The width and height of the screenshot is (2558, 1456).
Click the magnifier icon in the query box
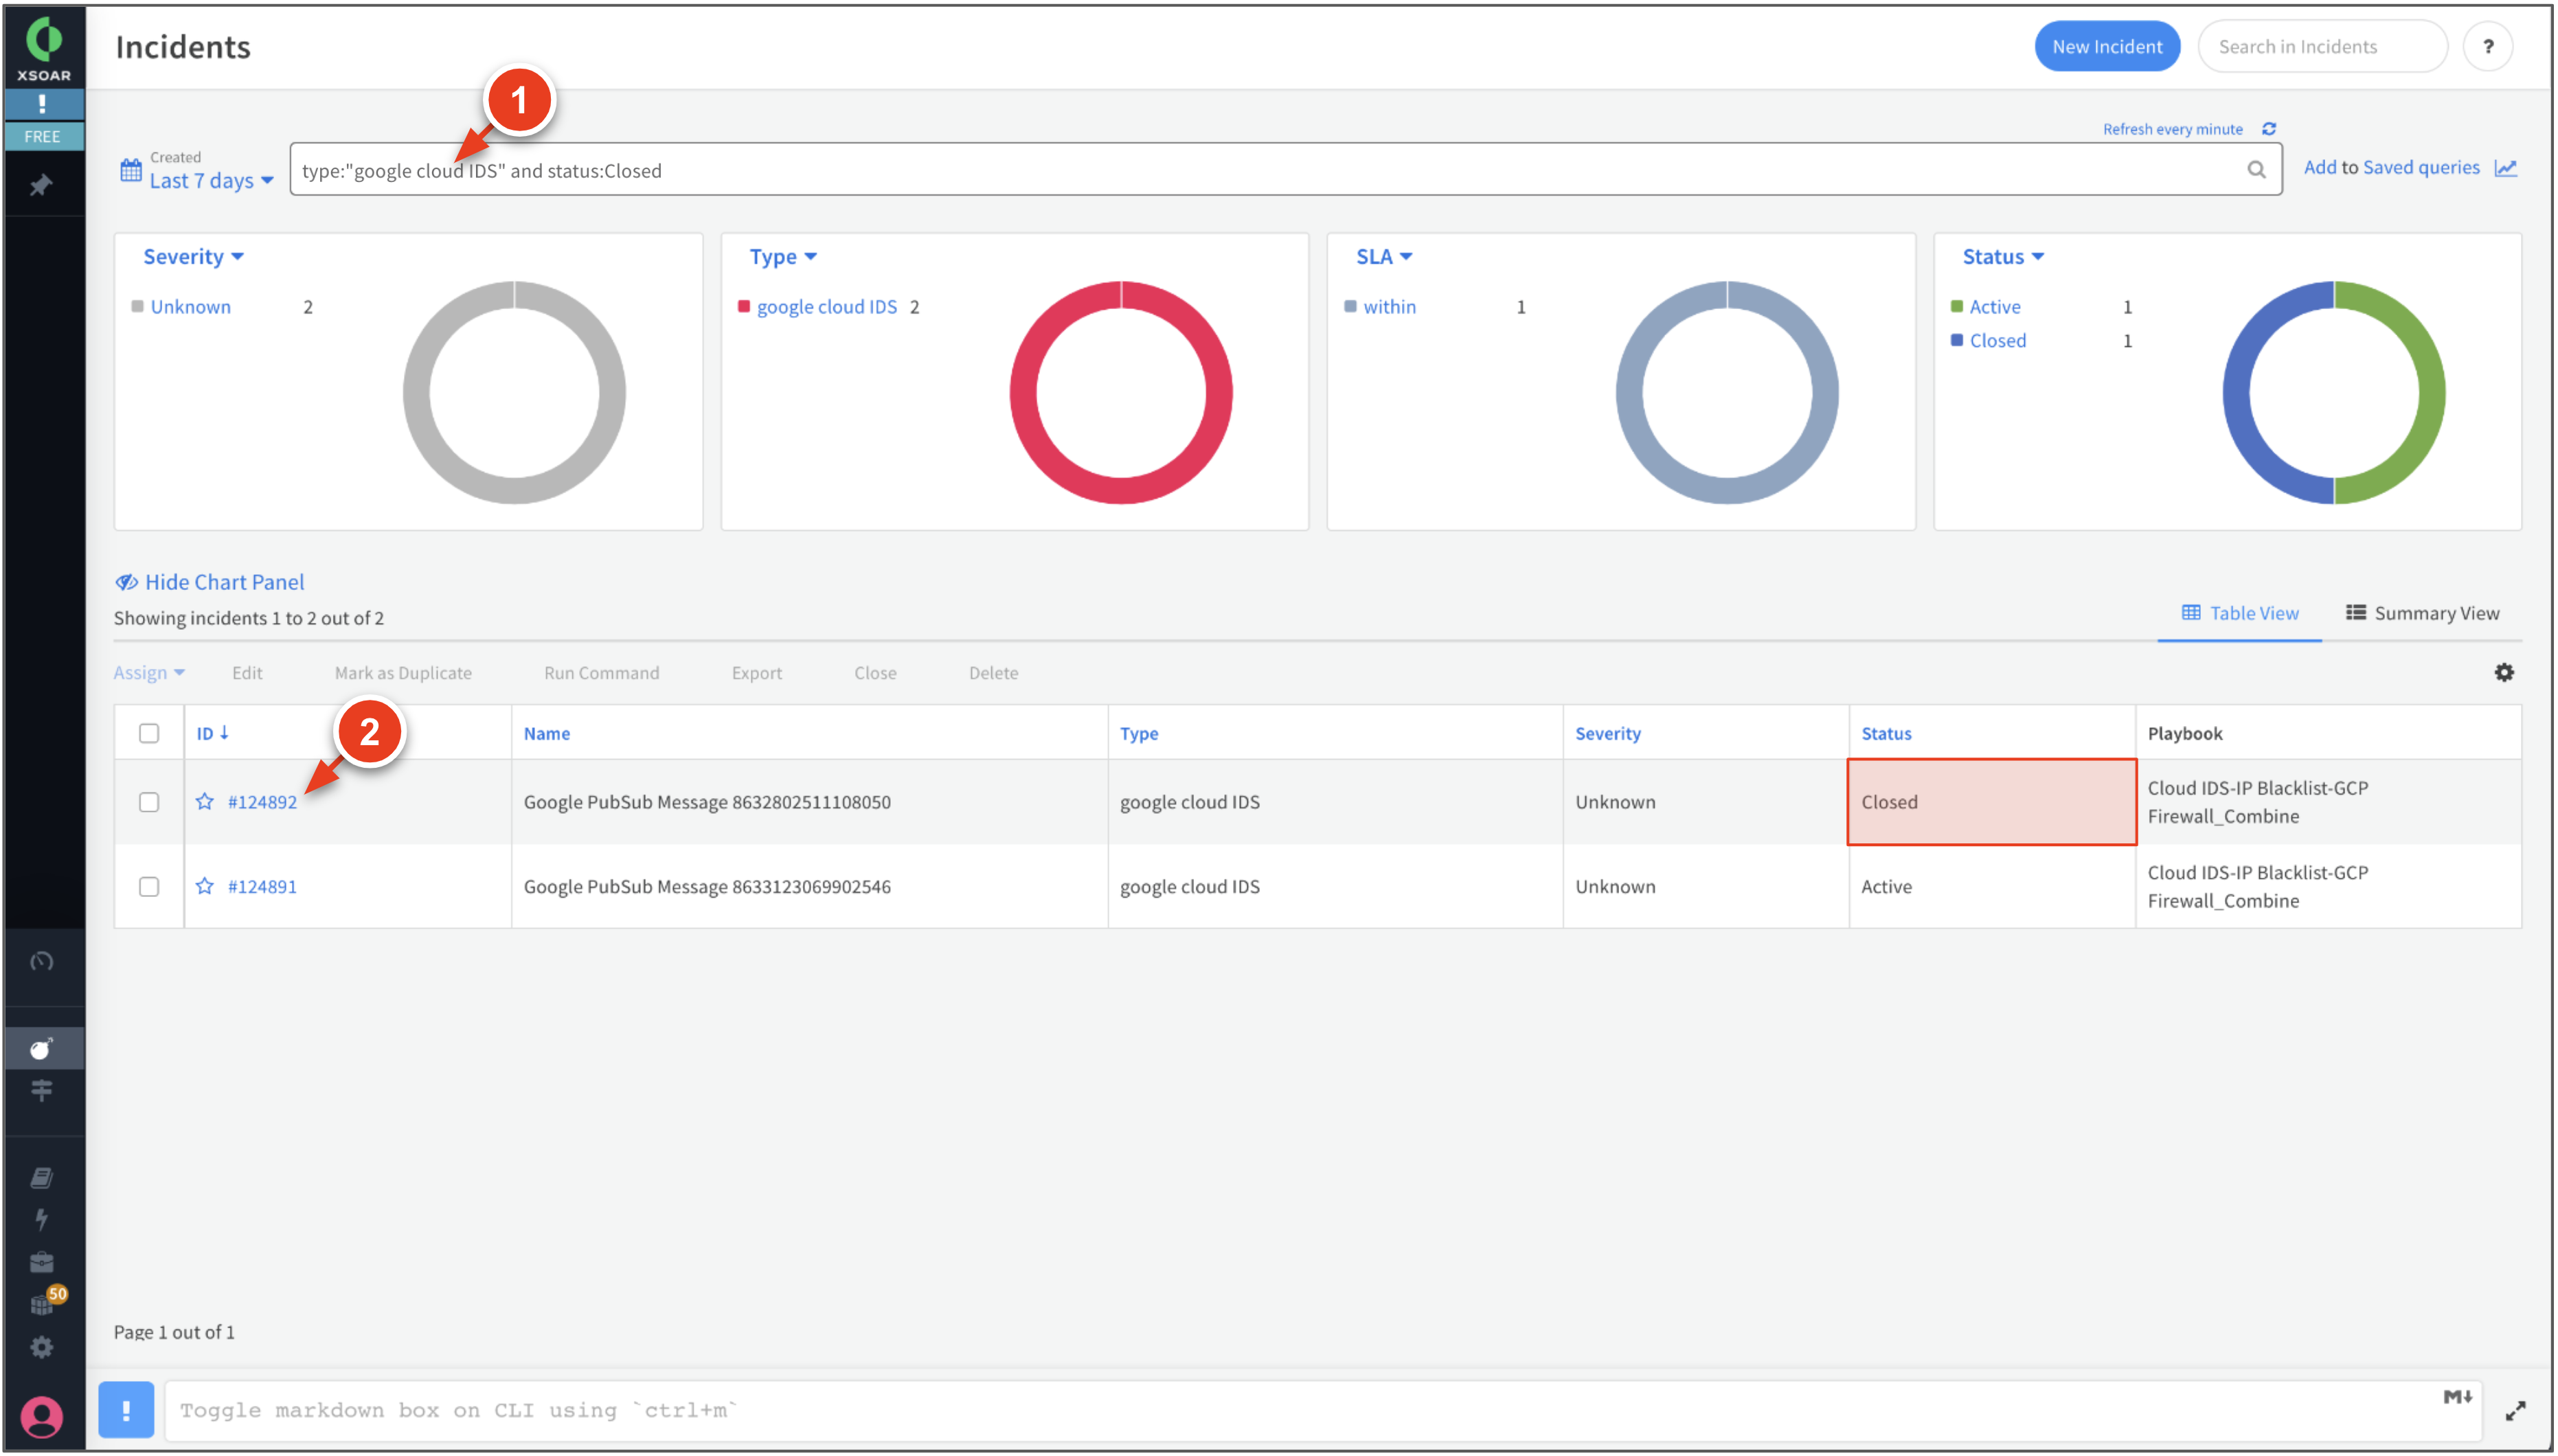click(2256, 170)
